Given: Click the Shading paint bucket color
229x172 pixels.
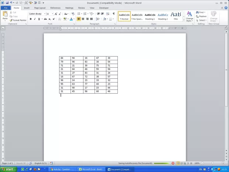Looking at the screenshot, I should point(105,19).
